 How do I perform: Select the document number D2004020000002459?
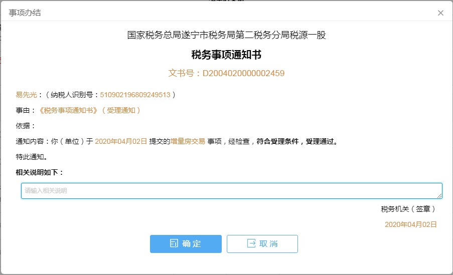[243, 73]
